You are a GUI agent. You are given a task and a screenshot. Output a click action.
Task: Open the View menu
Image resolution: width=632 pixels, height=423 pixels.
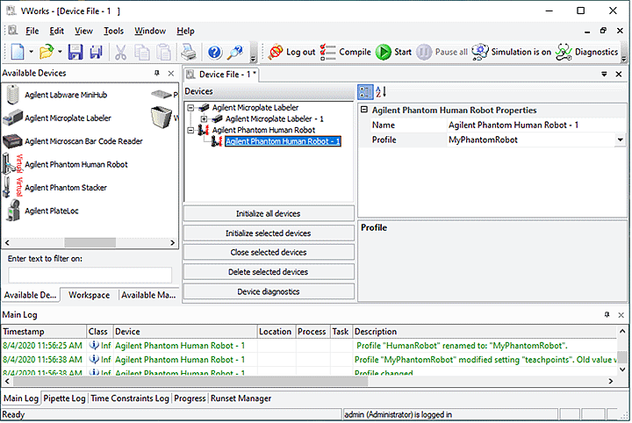click(x=83, y=31)
